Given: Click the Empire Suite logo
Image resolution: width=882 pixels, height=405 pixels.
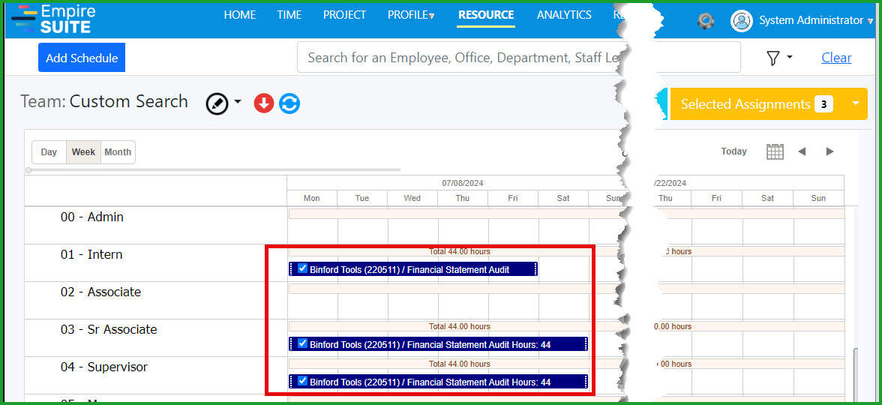Looking at the screenshot, I should click(54, 19).
